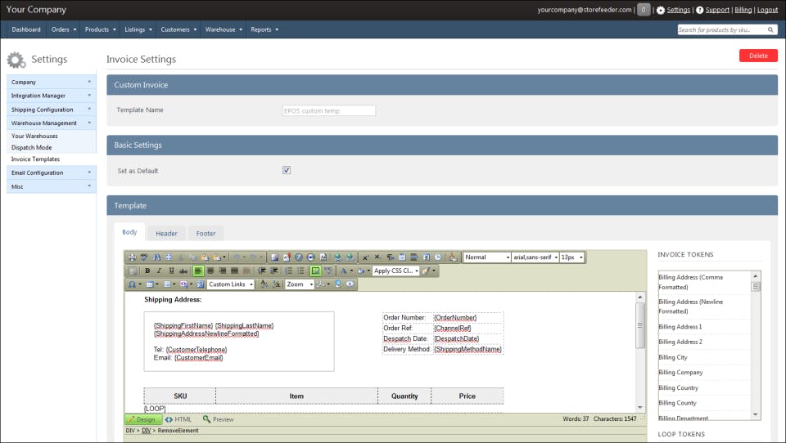Click the red Delete button
This screenshot has width=786, height=443.
(758, 56)
